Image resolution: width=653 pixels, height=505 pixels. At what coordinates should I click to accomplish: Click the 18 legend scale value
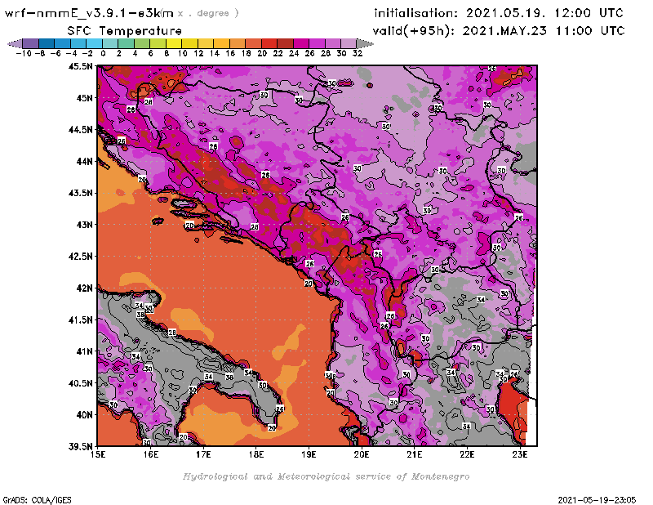[247, 53]
